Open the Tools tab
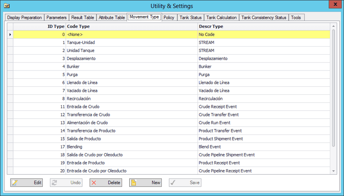Screen dimensions: 344x196 296,18
